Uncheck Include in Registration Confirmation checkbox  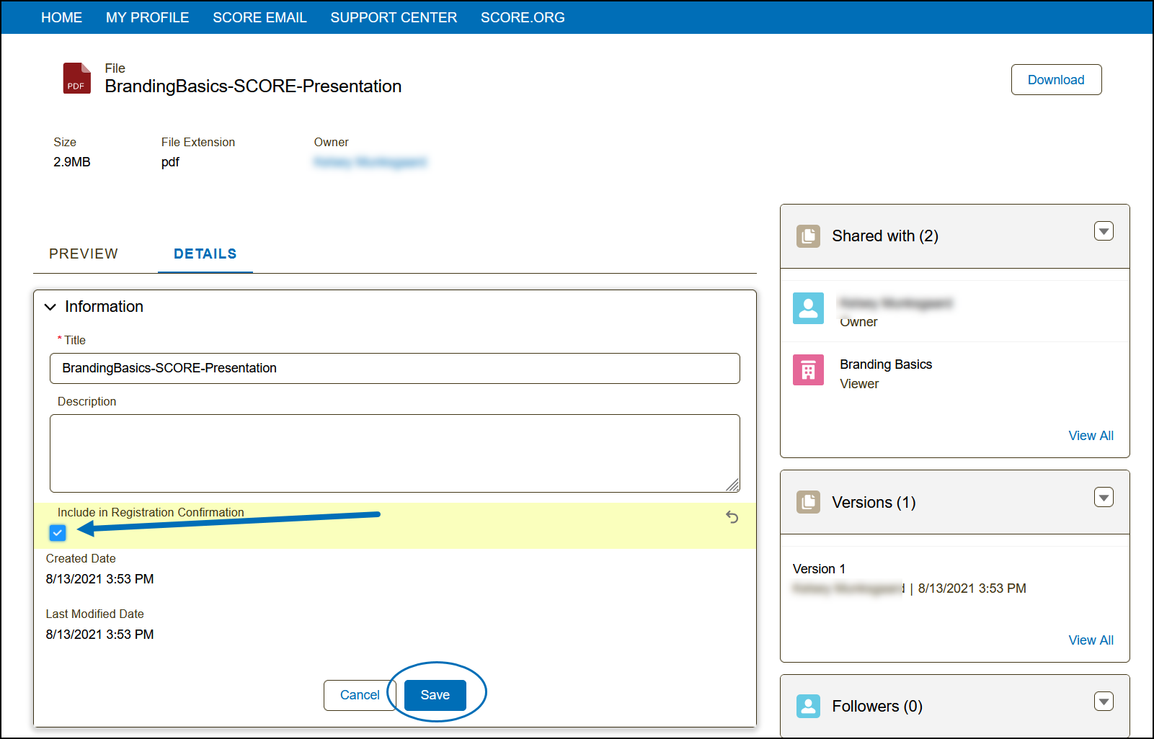tap(58, 533)
